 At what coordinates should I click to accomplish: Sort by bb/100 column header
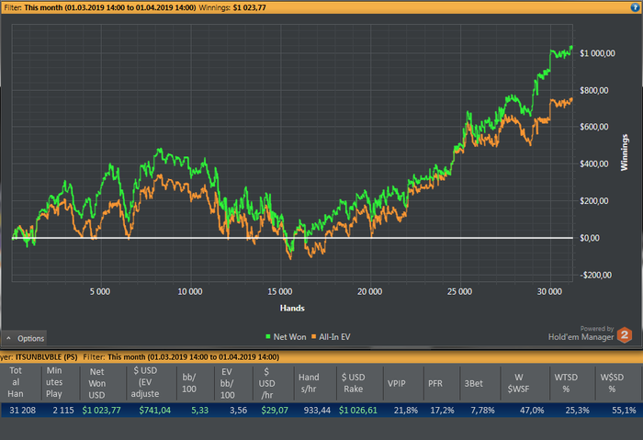[196, 383]
